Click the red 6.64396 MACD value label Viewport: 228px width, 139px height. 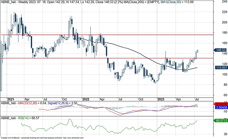pos(220,104)
